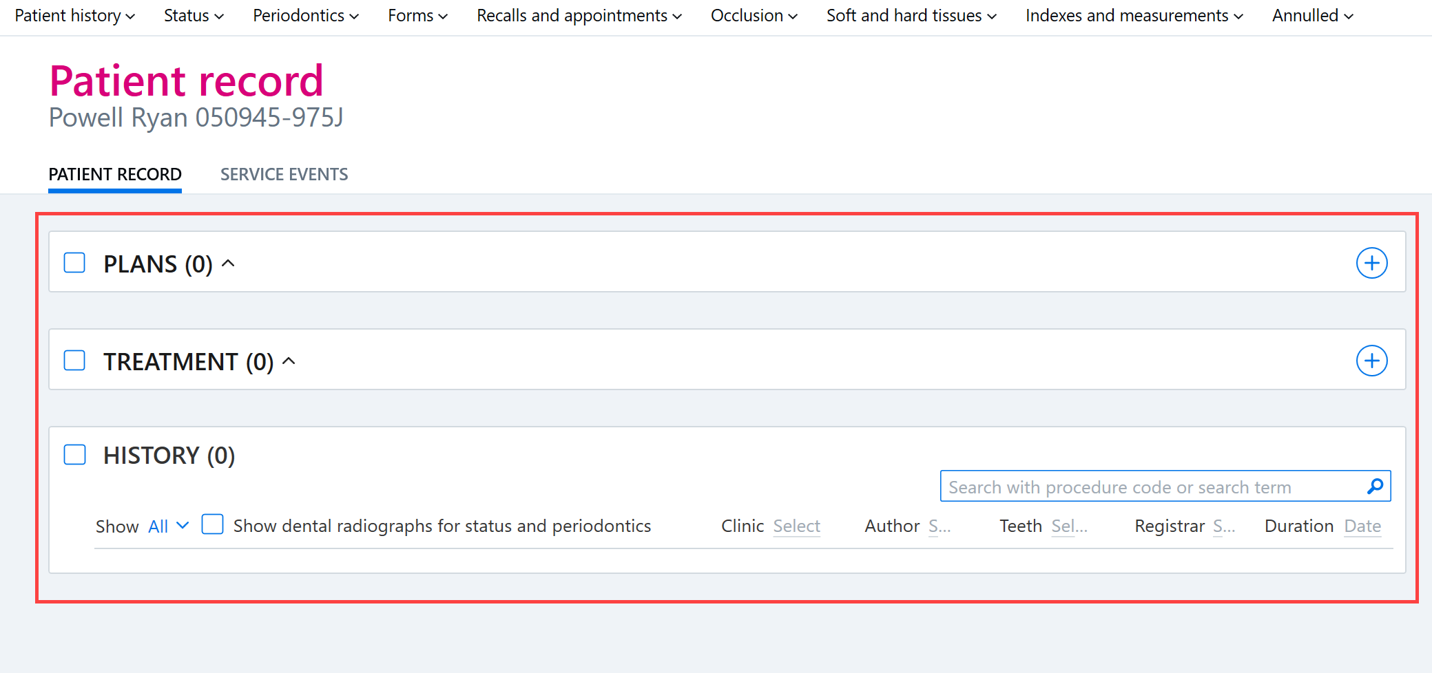This screenshot has width=1432, height=673.
Task: Add a new plan with plus icon
Action: click(1371, 263)
